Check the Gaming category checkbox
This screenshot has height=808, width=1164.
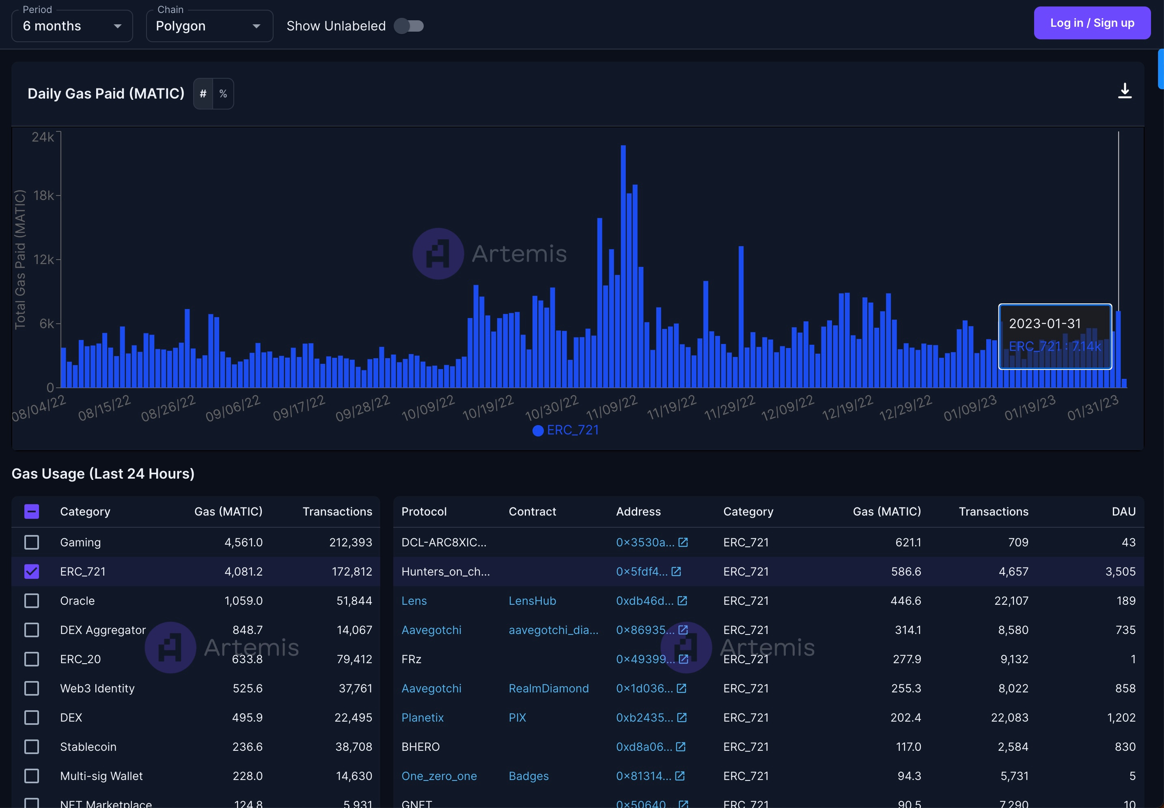[31, 542]
